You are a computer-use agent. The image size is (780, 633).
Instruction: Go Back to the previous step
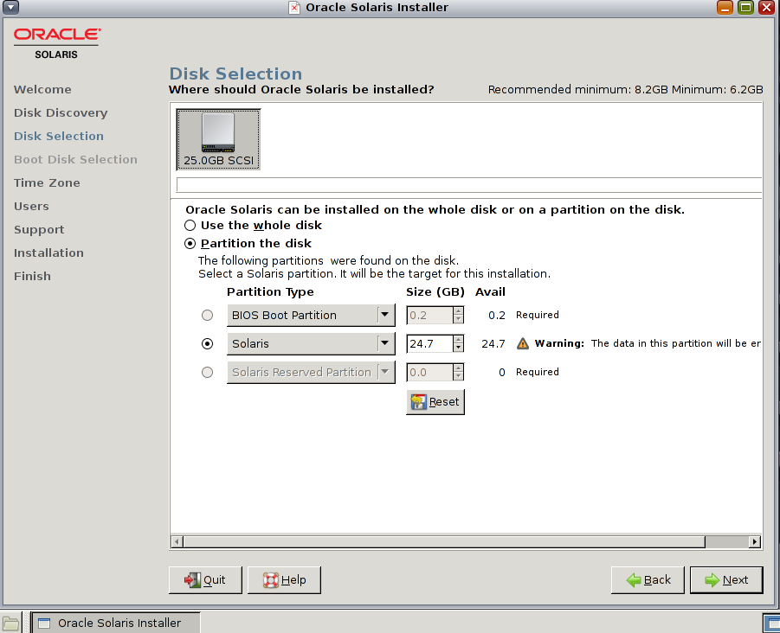(648, 580)
